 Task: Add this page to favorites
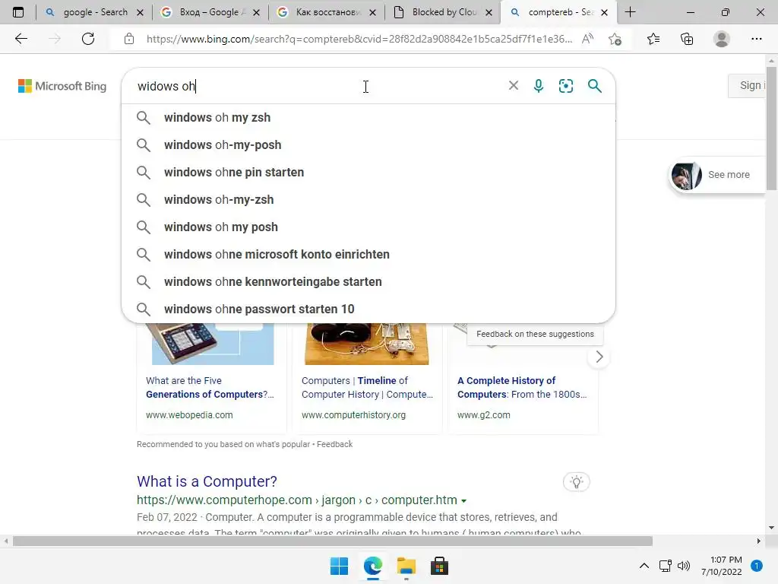point(615,39)
